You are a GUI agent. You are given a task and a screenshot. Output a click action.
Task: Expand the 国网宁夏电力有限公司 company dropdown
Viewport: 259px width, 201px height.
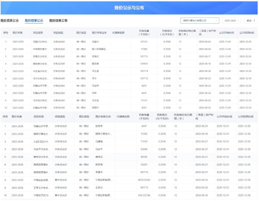click(x=200, y=21)
